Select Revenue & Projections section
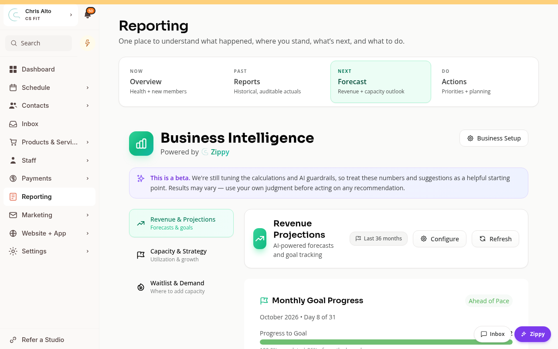Viewport: 558px width, 349px height. click(x=181, y=223)
